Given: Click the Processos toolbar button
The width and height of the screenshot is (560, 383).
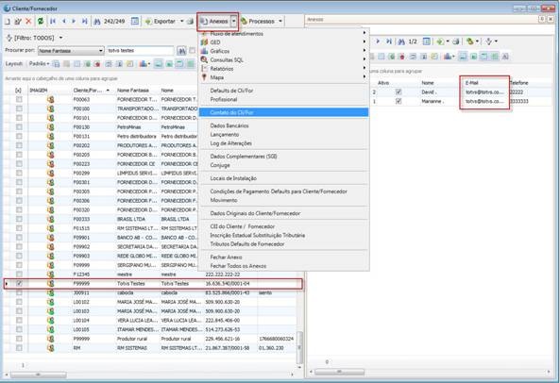Looking at the screenshot, I should click(258, 22).
